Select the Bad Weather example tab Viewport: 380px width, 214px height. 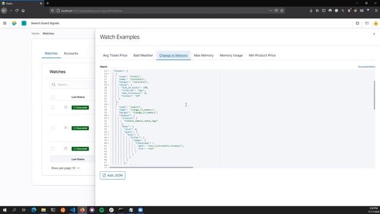(143, 55)
